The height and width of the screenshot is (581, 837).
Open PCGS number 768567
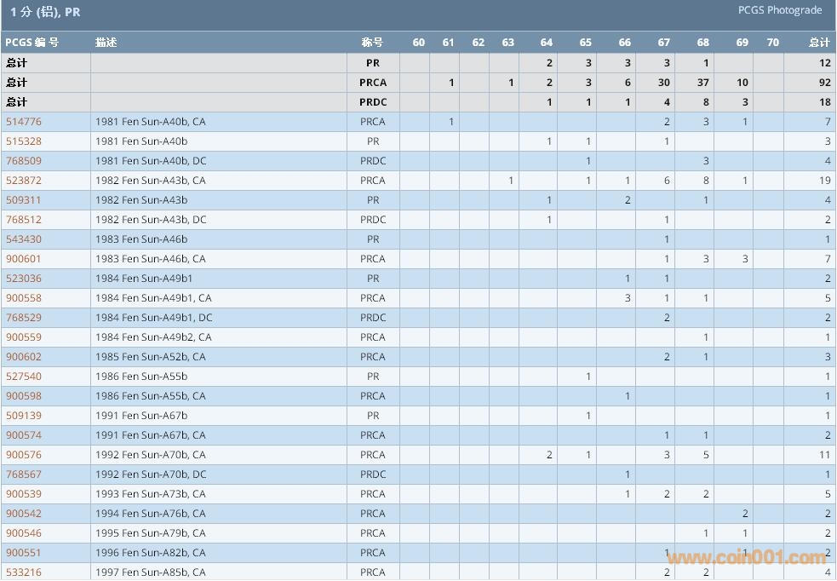(24, 475)
